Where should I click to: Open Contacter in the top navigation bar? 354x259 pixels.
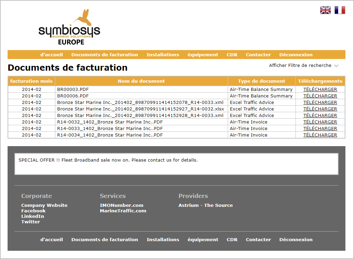(x=258, y=55)
